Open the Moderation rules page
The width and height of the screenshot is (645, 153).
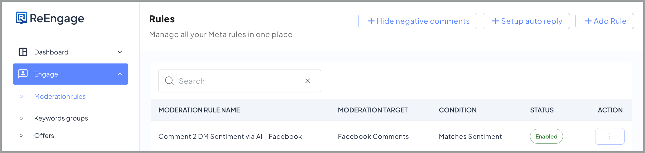pos(60,96)
